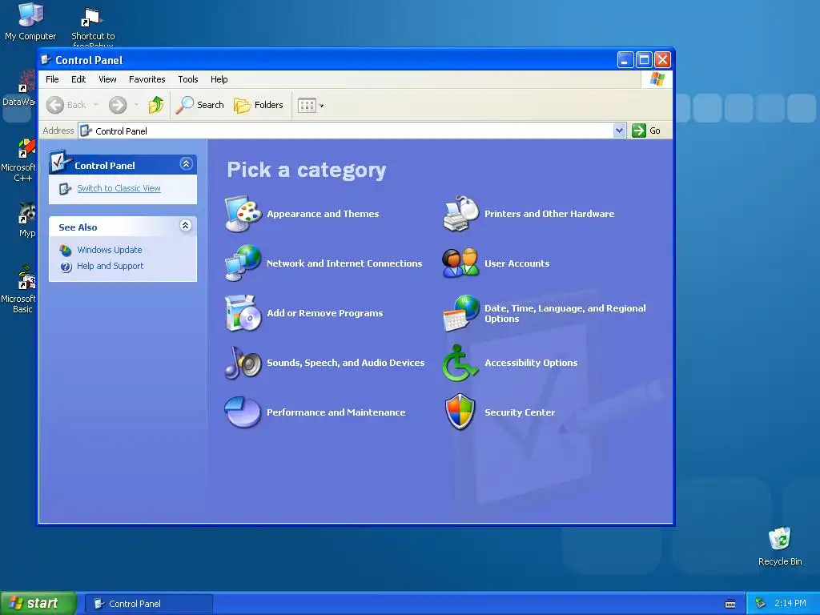The image size is (820, 615).
Task: Click the Accessibility Options text link
Action: tap(531, 363)
